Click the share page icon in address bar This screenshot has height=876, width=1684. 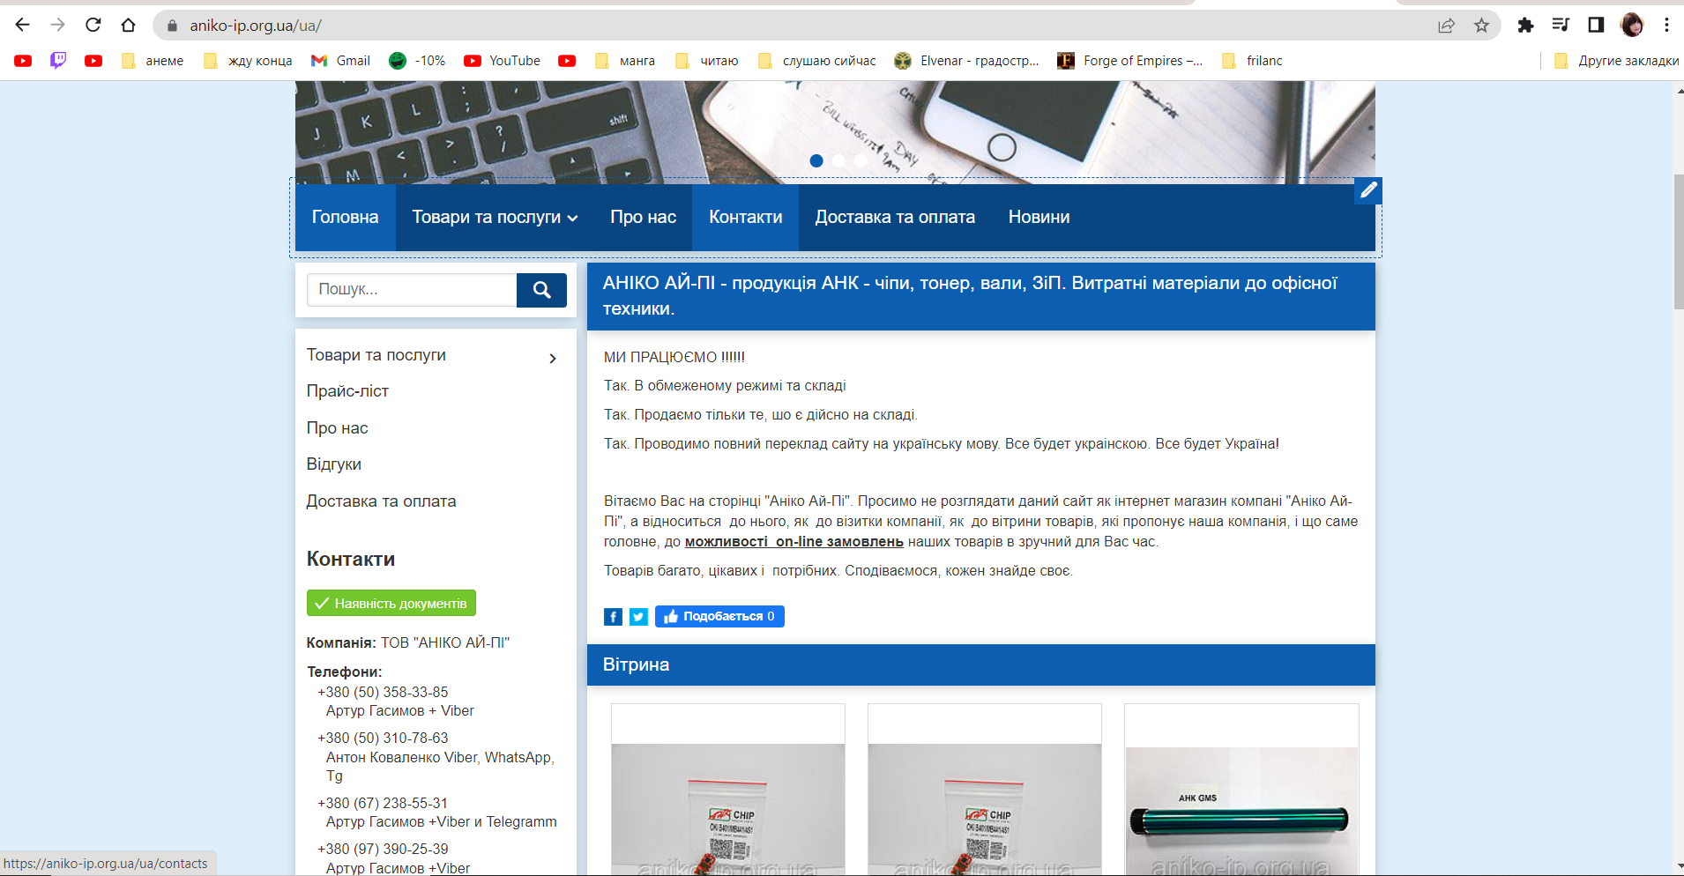(x=1446, y=26)
